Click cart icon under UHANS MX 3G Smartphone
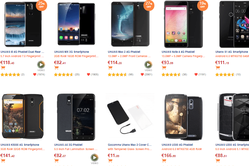Image resolution: width=249 pixels, height=166 pixels. click(57, 68)
